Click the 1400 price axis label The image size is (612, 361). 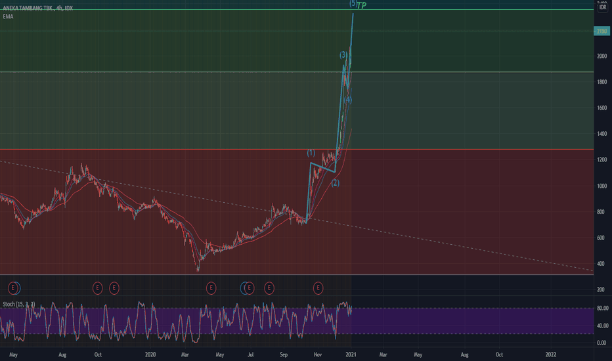pos(602,134)
